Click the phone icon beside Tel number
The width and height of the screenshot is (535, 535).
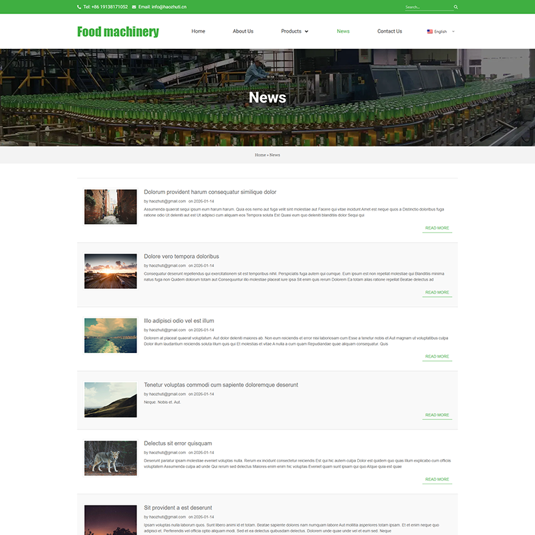[79, 7]
